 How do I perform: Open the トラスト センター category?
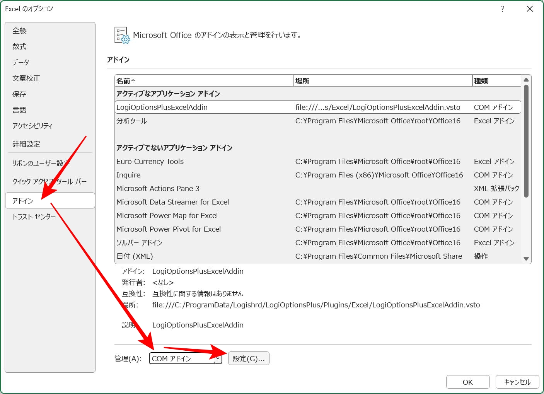(50, 217)
